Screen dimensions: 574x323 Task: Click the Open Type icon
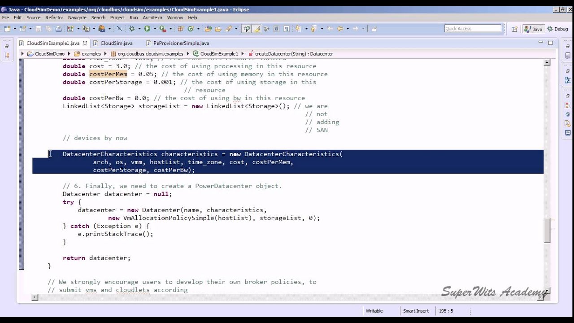[x=208, y=29]
